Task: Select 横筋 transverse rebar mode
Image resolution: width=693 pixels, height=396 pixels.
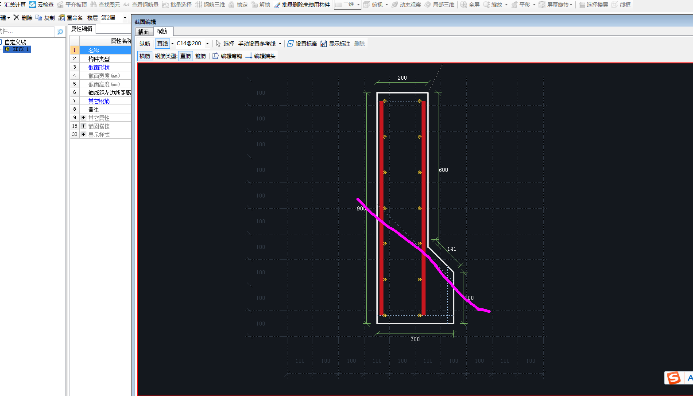Action: (145, 56)
